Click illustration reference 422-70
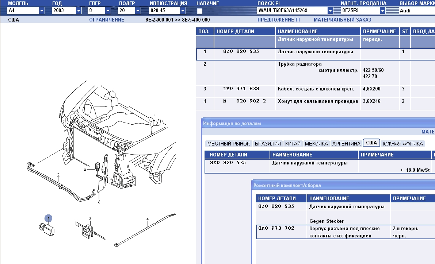Image resolution: width=435 pixels, height=264 pixels. coord(370,76)
